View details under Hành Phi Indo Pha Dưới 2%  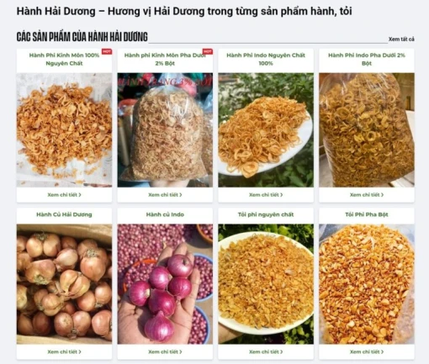(x=367, y=195)
